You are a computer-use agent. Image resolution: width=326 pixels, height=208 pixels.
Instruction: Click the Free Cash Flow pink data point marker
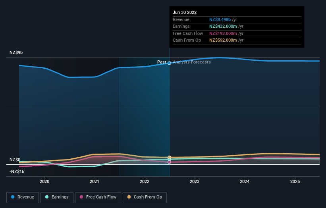pyautogui.click(x=170, y=162)
